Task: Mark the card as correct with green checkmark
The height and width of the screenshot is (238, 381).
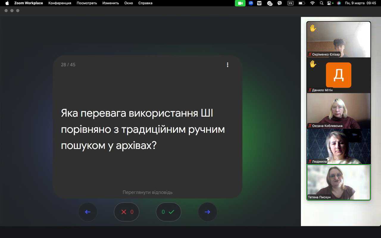Action: tap(168, 212)
